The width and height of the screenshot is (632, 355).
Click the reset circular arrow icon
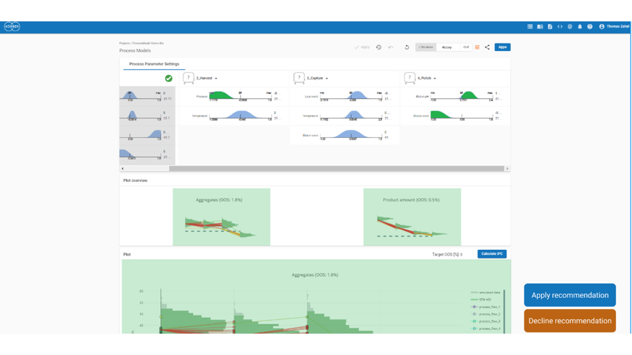(x=407, y=47)
